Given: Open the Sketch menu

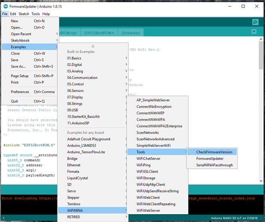Looking at the screenshot, I should (x=24, y=14).
